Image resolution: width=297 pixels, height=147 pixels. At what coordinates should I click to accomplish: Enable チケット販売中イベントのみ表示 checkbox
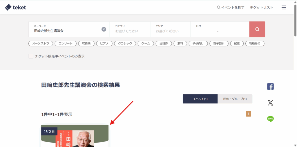pos(31,56)
